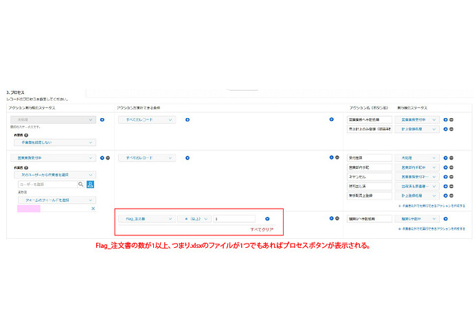This screenshot has width=474, height=335.
Task: Click the minus icon beside the 営業業務受付中 status dropdown
Action: point(108,158)
